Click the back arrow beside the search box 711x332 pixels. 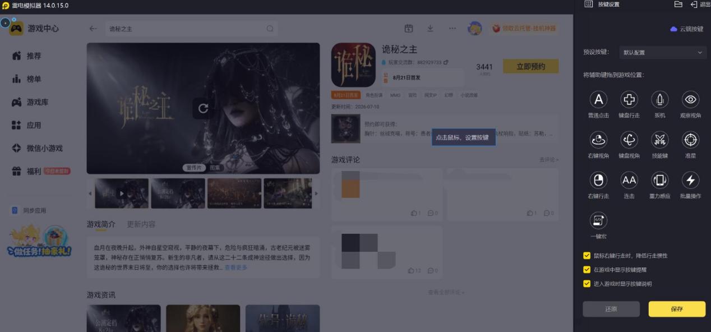click(x=93, y=29)
